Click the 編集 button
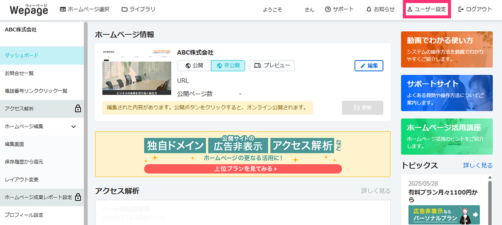502x225 pixels. click(369, 66)
